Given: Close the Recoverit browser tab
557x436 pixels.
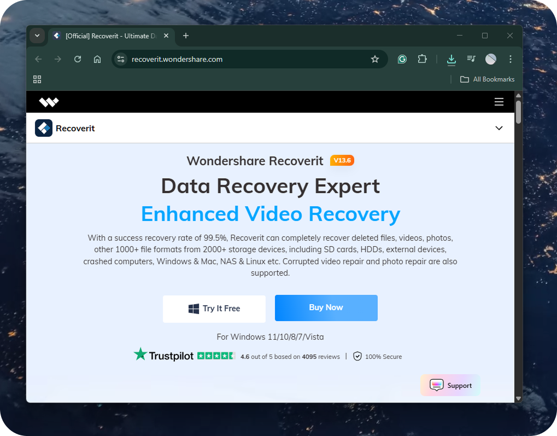Looking at the screenshot, I should pos(166,36).
